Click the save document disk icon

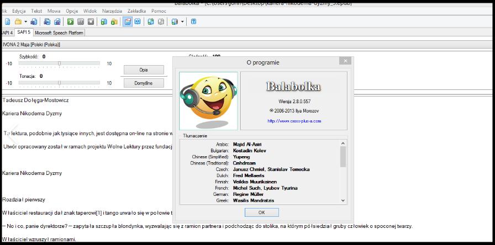pos(34,22)
